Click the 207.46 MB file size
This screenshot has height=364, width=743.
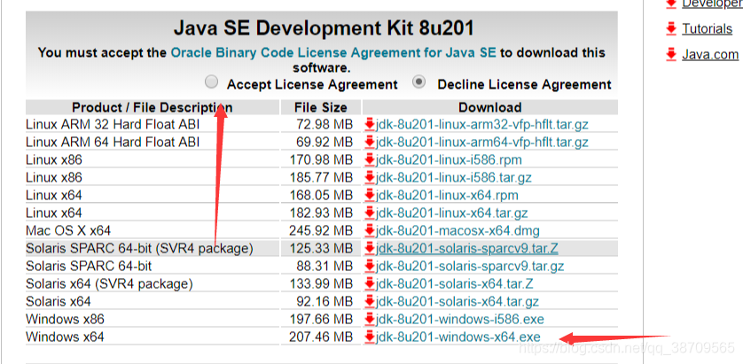321,337
